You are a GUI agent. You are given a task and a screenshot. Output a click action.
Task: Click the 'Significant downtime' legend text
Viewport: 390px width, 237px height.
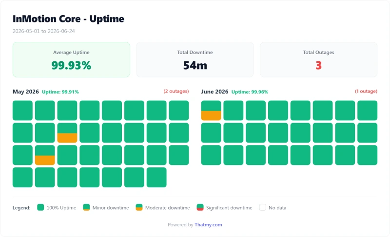coord(229,208)
